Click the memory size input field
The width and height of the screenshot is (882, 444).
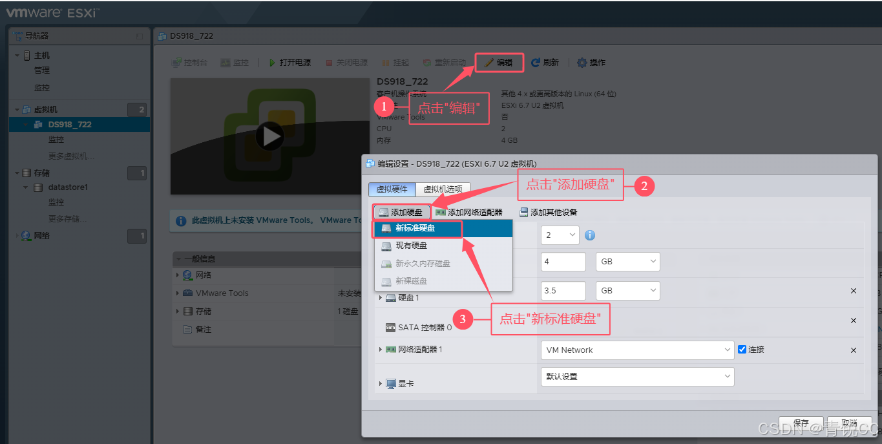563,262
